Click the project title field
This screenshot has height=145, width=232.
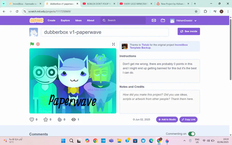point(105,32)
